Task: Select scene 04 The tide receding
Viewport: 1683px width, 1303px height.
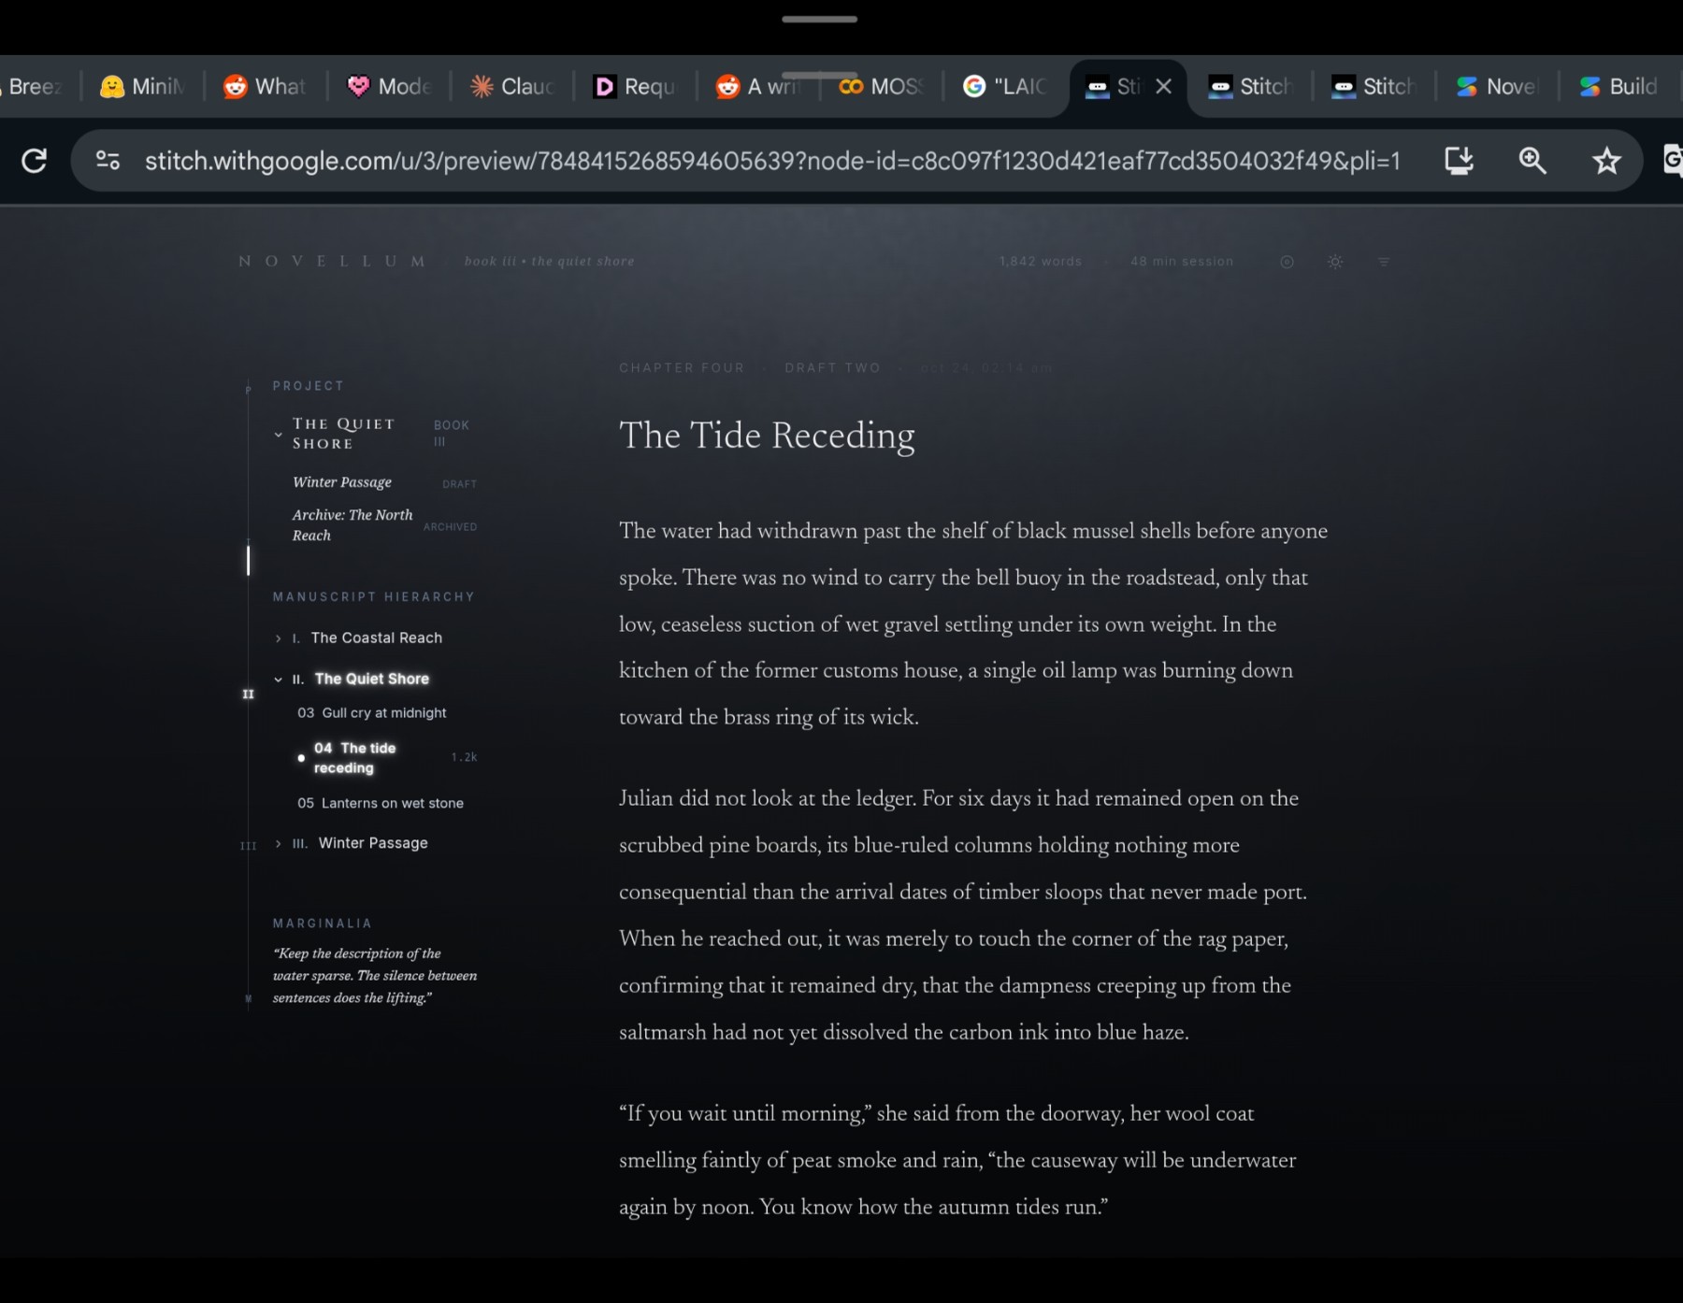Action: 355,758
